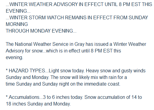
Task: Click the 'THROUGH MONDAY EVENING...' line
Action: click(41, 31)
